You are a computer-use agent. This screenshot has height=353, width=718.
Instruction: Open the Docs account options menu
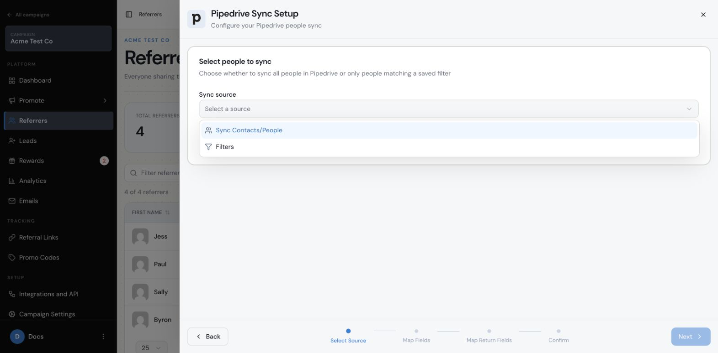(103, 337)
